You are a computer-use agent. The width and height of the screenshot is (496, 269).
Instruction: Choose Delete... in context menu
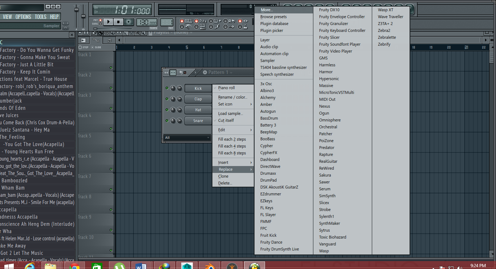click(x=233, y=183)
